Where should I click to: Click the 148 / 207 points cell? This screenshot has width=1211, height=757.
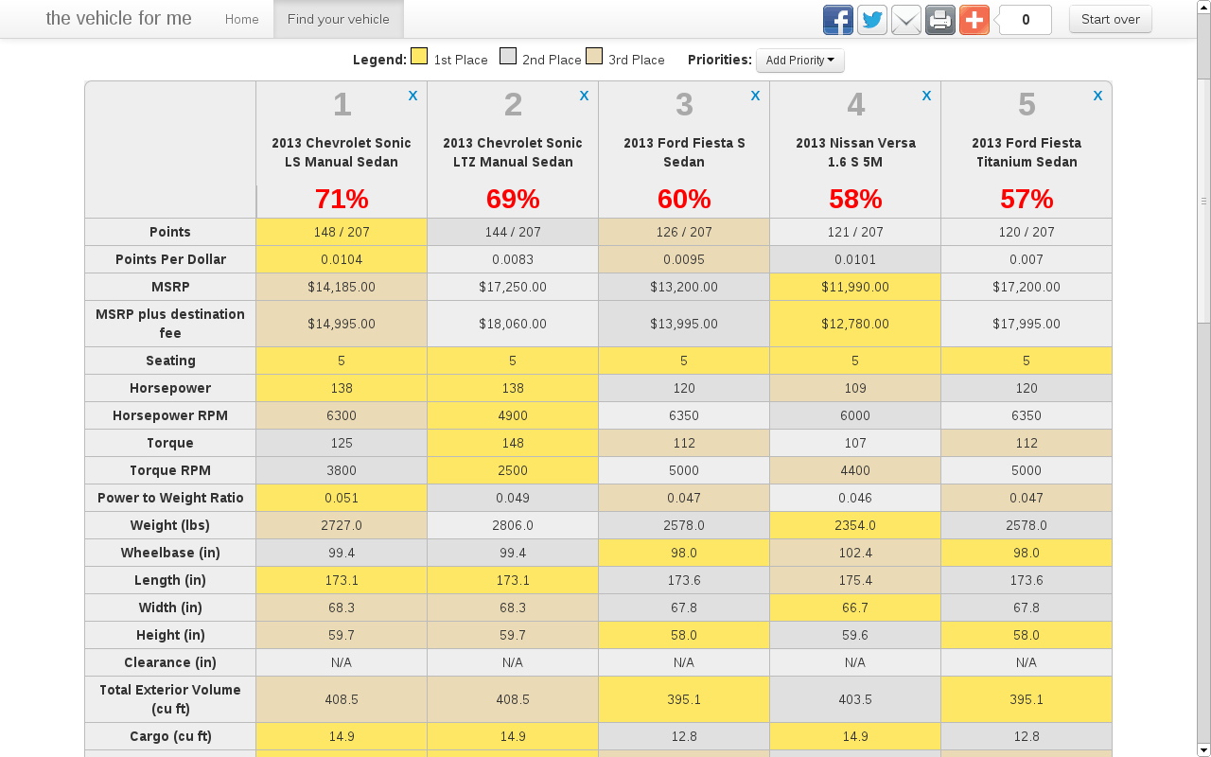pos(342,232)
